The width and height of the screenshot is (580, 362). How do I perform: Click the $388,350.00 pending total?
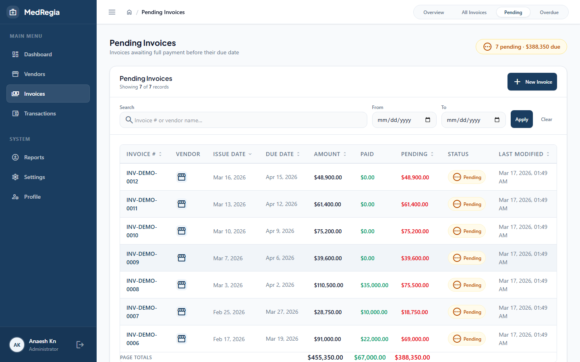pos(412,357)
